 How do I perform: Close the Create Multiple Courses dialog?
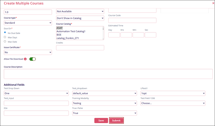(210, 4)
